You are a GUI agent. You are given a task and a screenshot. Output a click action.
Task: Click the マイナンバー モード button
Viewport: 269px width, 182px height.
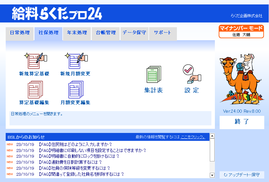pyautogui.click(x=241, y=31)
